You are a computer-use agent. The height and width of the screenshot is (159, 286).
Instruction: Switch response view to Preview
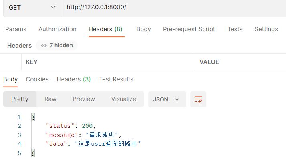point(84,99)
